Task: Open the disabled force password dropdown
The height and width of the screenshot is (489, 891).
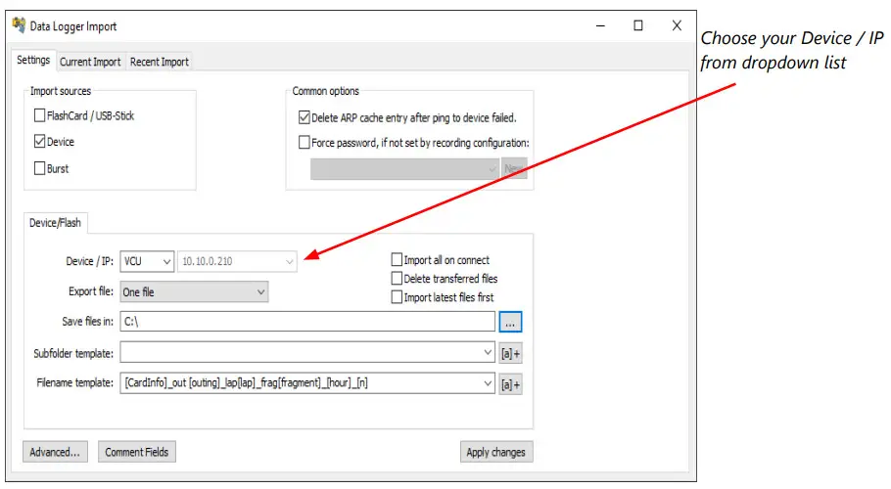Action: point(404,169)
